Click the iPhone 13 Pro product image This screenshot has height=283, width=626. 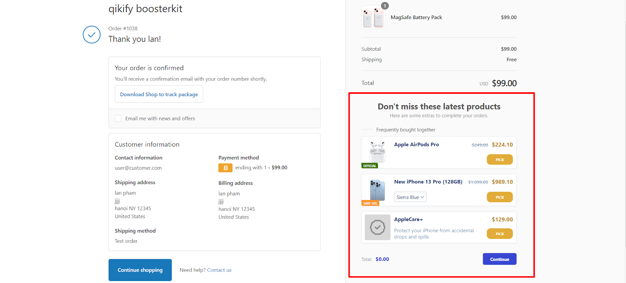coord(378,190)
